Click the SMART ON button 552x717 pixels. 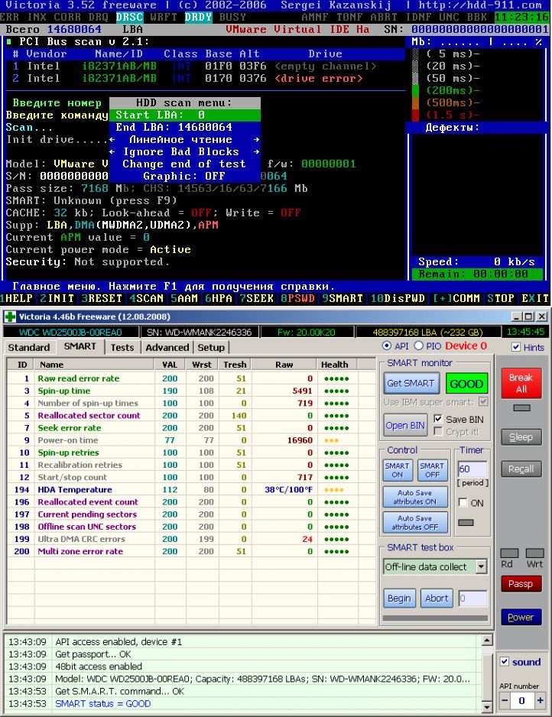[x=397, y=470]
